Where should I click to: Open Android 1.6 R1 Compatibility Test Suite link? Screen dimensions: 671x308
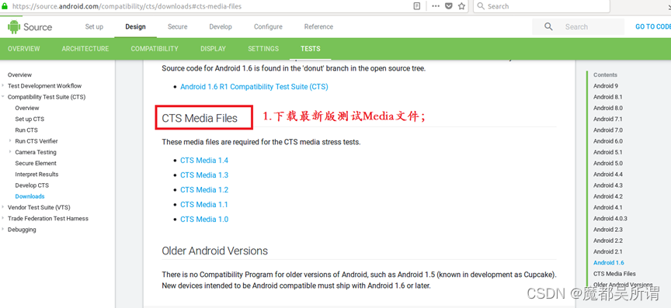(254, 87)
